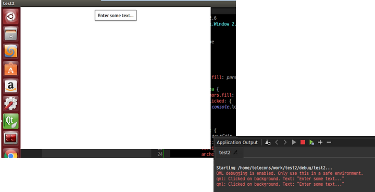Screen dimensions: 375x192
Task: Zoom out the output with the minus icon
Action: point(329,143)
